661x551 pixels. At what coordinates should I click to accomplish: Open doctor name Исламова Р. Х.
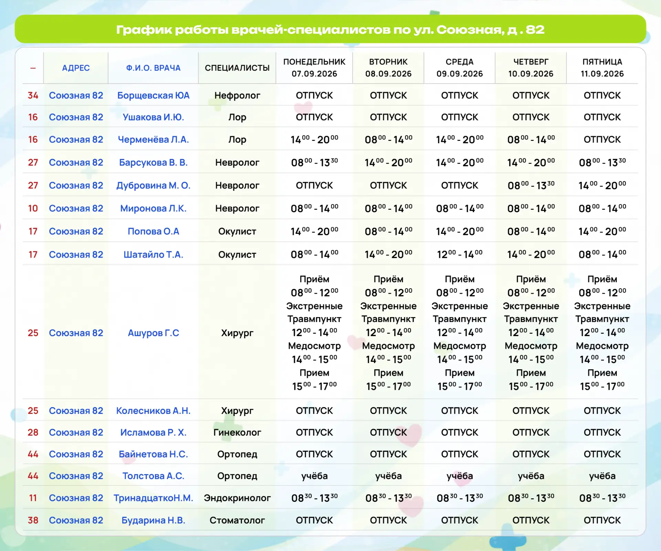tap(153, 432)
